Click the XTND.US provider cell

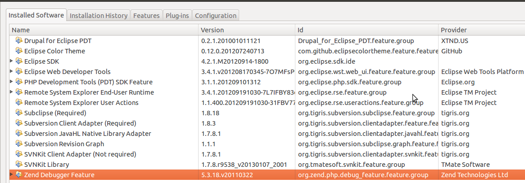click(x=455, y=41)
